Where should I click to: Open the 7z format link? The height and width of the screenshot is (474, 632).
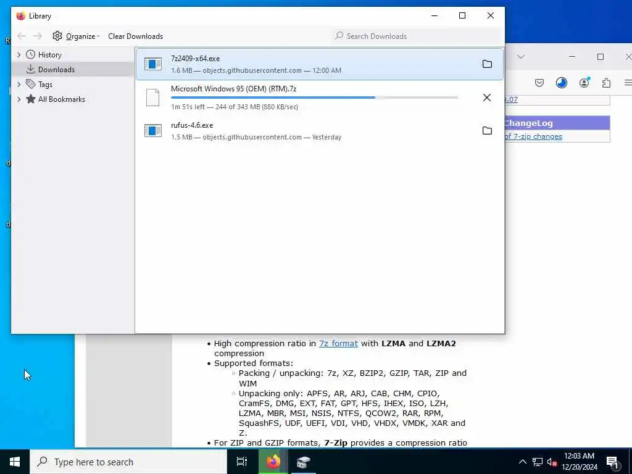click(338, 343)
